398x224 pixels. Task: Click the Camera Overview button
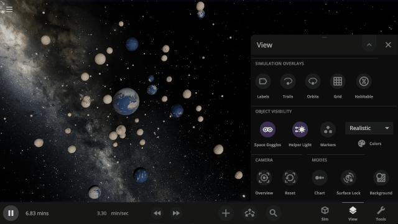coord(264,178)
